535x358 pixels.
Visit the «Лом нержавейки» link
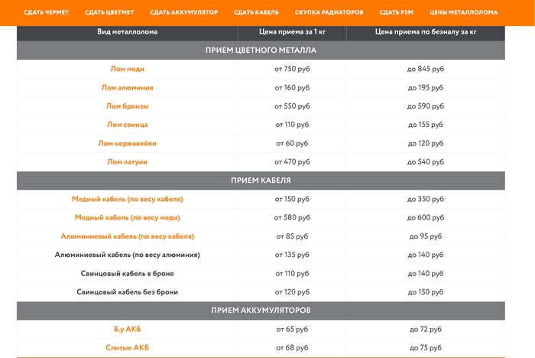[x=127, y=143]
